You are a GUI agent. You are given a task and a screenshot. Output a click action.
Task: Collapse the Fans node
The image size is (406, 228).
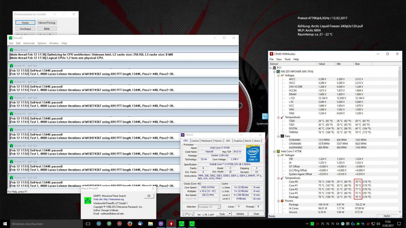(278, 136)
